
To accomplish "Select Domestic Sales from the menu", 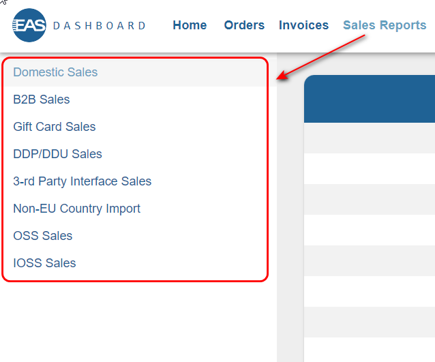I will click(55, 72).
